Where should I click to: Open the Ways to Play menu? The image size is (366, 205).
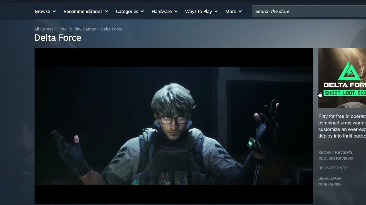(201, 11)
